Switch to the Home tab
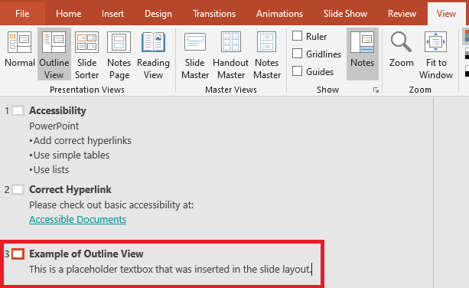The image size is (469, 288). pos(69,14)
